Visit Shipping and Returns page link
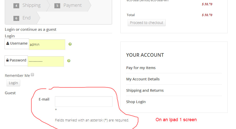236x129 pixels. tap(145, 90)
